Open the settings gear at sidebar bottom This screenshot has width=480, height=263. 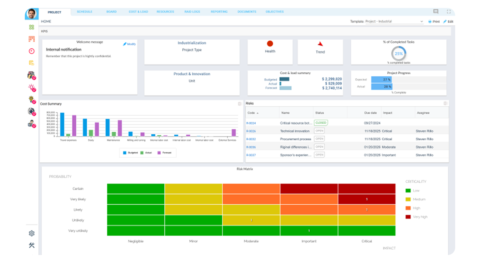pyautogui.click(x=31, y=233)
